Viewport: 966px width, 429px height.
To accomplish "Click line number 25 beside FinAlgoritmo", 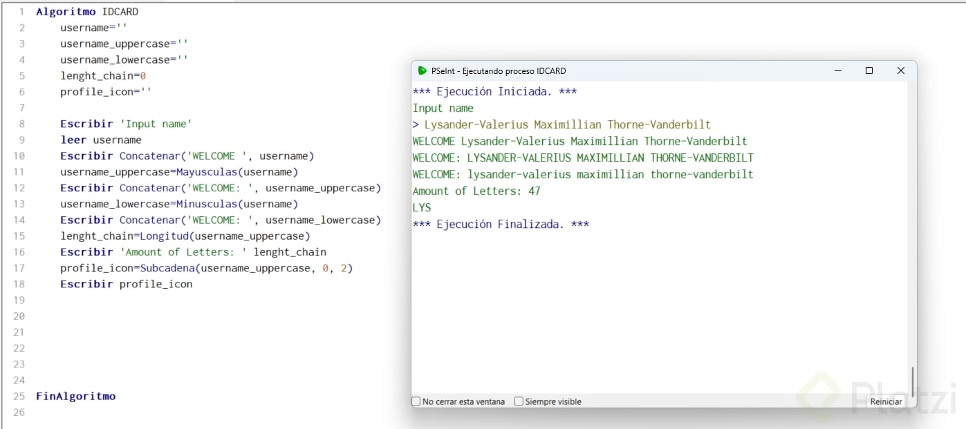I will pyautogui.click(x=19, y=397).
